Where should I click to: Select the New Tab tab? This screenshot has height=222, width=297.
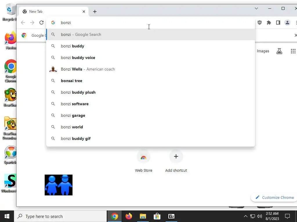pyautogui.click(x=54, y=12)
